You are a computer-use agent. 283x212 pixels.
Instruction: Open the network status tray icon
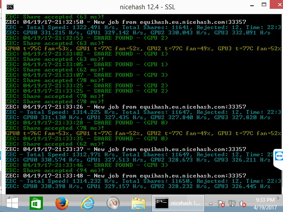pyautogui.click(x=232, y=204)
